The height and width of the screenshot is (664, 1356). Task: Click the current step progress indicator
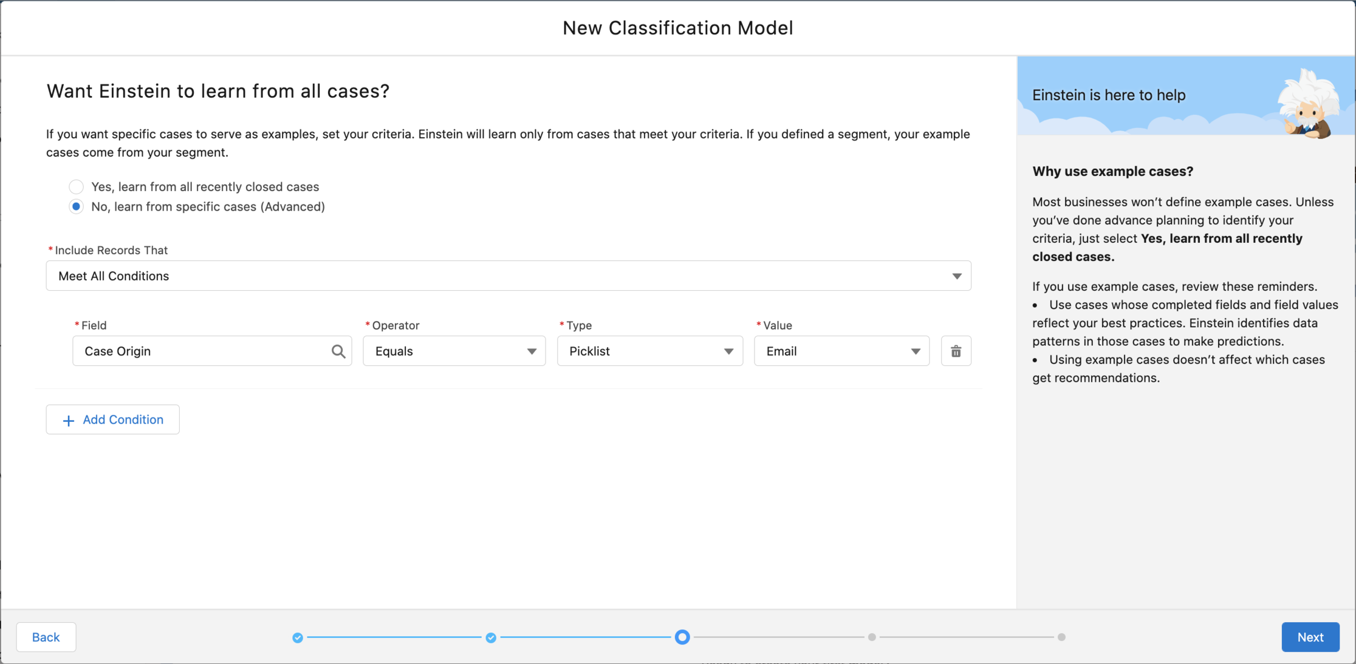point(682,637)
